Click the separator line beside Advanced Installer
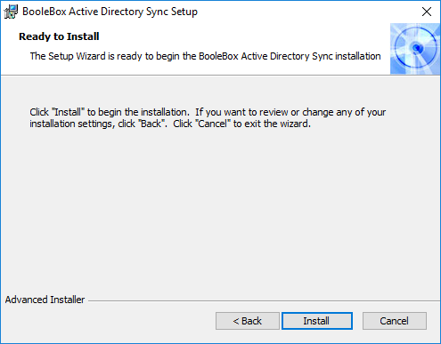The width and height of the screenshot is (441, 344). pyautogui.click(x=264, y=301)
